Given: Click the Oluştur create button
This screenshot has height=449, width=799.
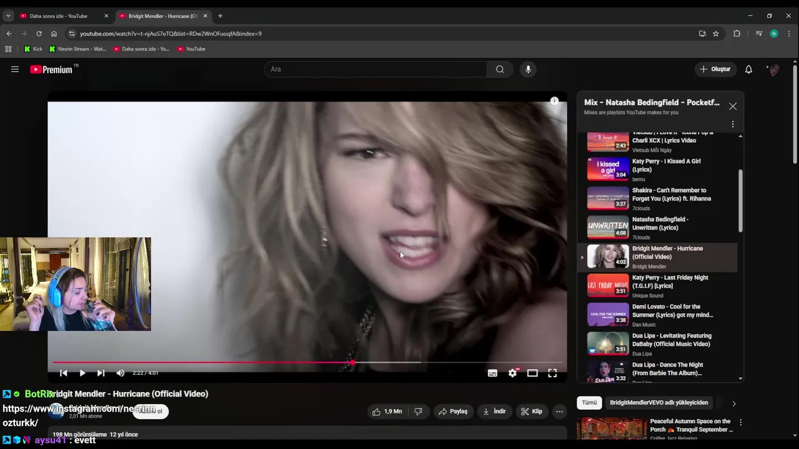Looking at the screenshot, I should coord(715,69).
